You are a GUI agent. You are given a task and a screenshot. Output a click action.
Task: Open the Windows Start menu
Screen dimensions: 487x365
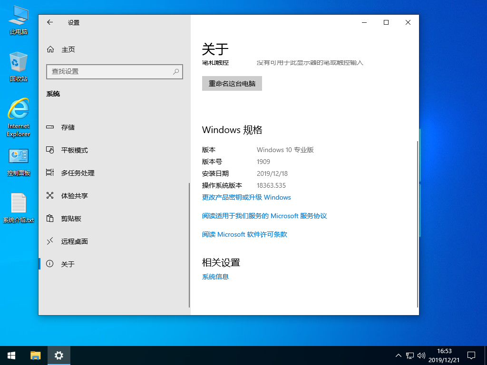click(11, 355)
